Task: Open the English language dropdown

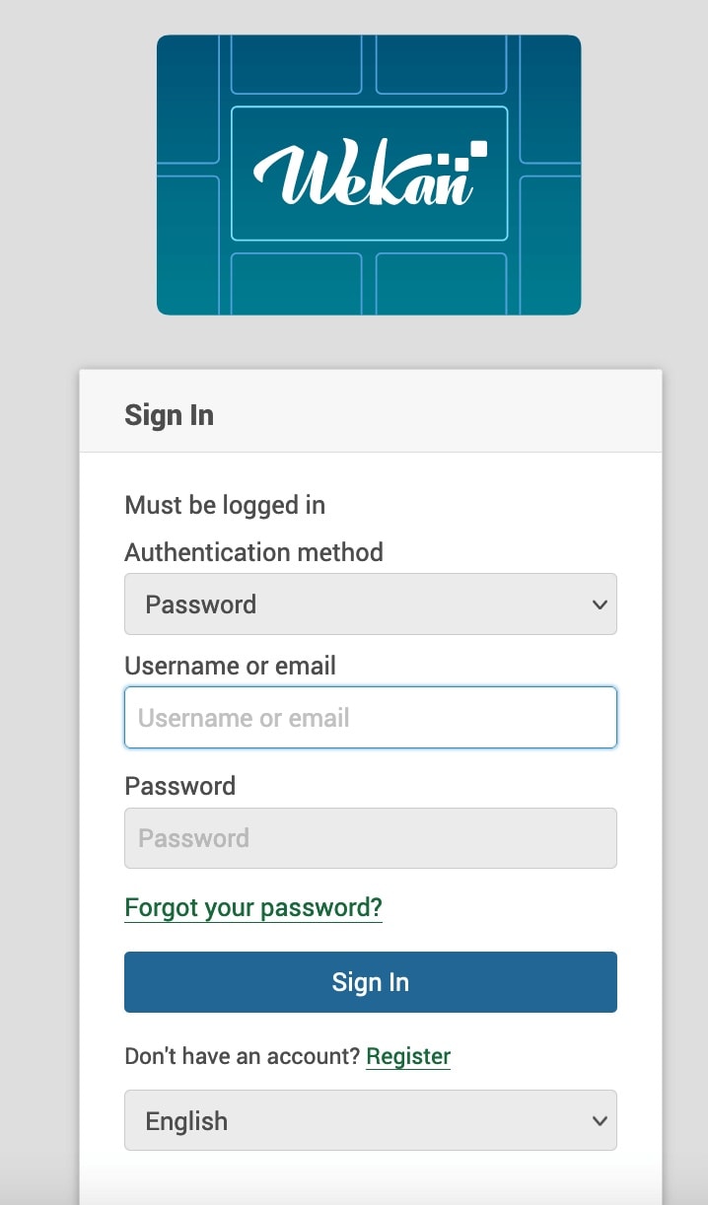Action: [x=371, y=1120]
